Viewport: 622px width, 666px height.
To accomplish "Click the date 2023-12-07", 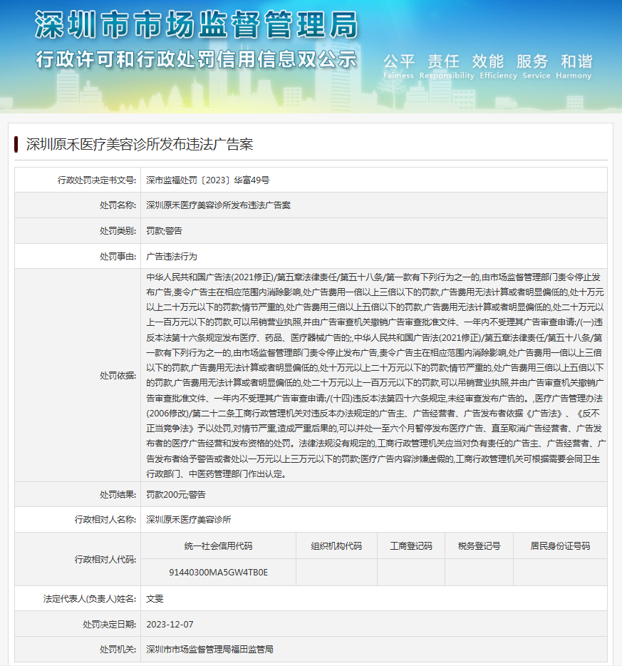I will 170,624.
